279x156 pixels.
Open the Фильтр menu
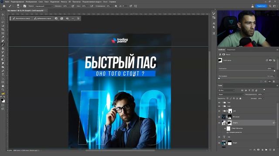coord(64,2)
